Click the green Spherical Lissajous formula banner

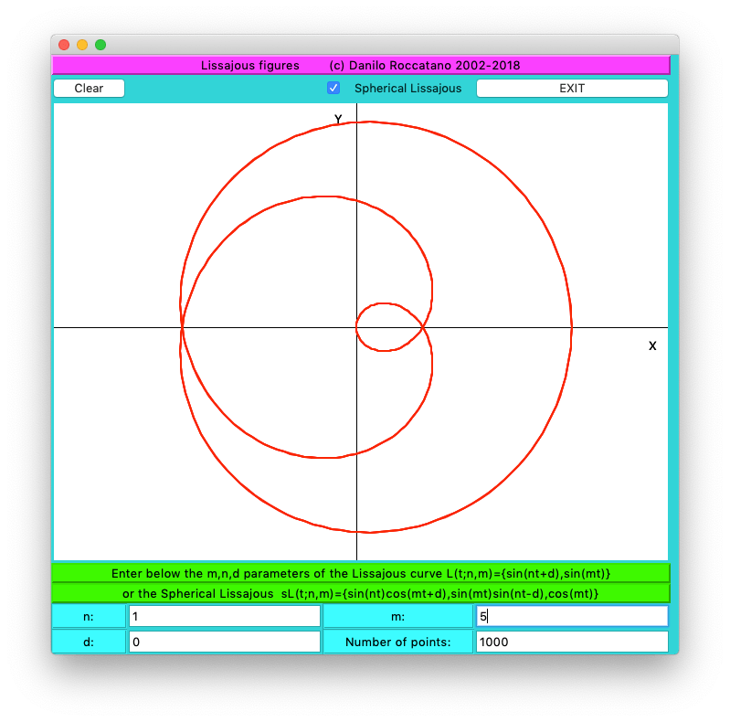tap(361, 593)
